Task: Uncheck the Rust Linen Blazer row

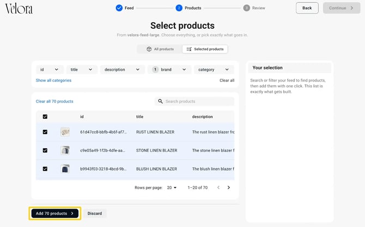Action: [x=45, y=132]
